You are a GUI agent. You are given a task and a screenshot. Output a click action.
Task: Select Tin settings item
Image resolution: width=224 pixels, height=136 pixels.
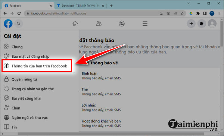tap(10, 127)
